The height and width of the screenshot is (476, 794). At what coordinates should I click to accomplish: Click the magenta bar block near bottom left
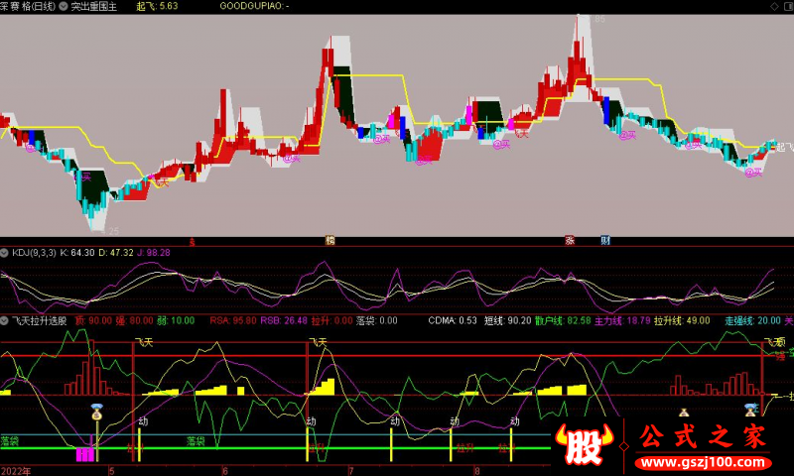87,454
